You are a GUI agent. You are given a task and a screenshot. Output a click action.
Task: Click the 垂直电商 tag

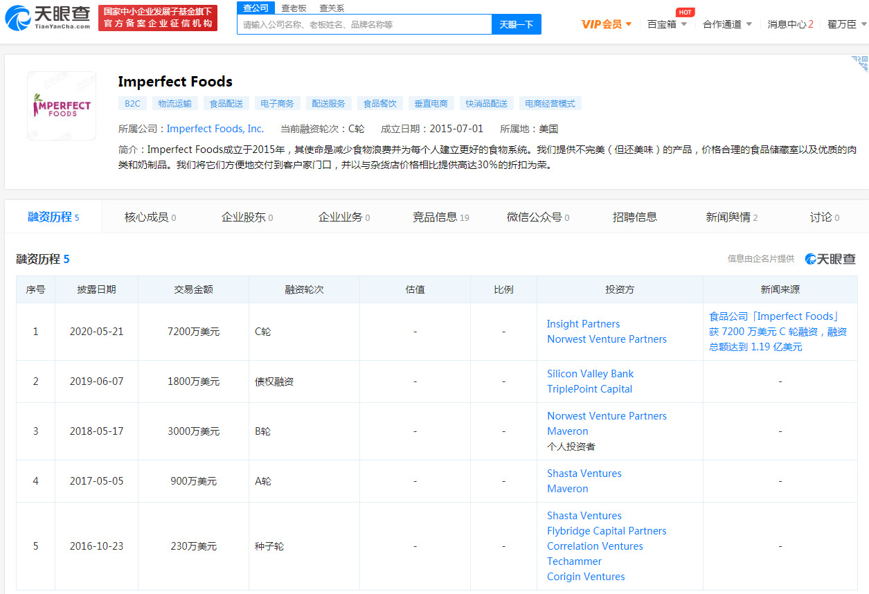[x=431, y=104]
